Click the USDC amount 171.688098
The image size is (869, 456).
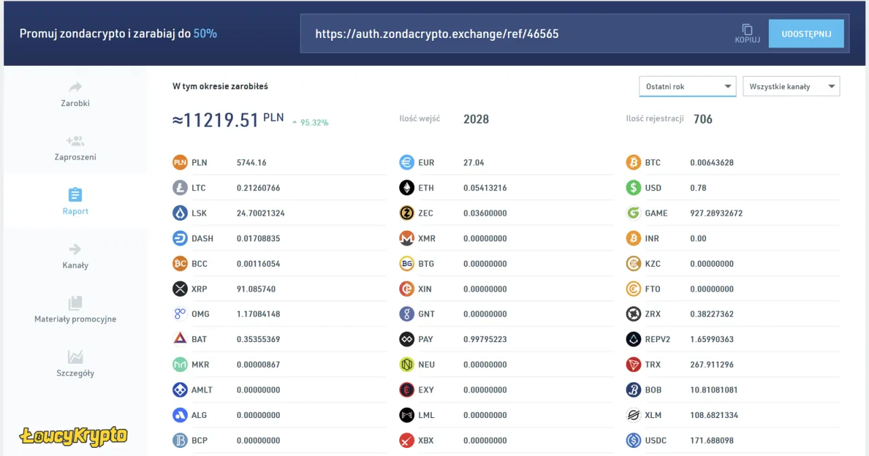coord(711,440)
